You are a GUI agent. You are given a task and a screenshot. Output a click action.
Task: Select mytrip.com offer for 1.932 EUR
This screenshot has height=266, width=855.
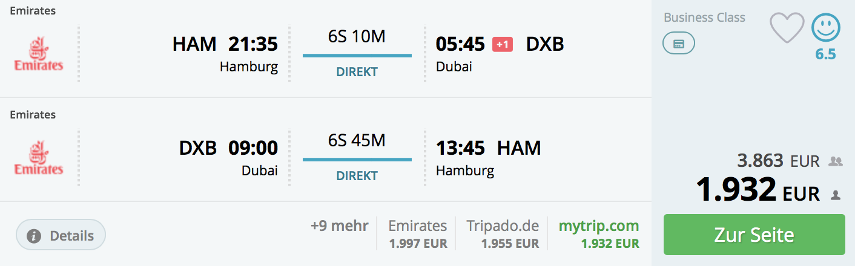tap(599, 234)
